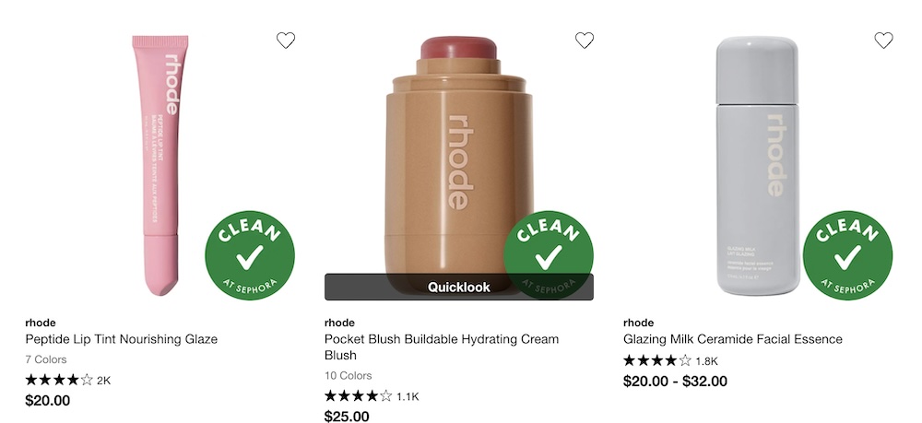Click the star rating for Pocket Blush

(358, 396)
